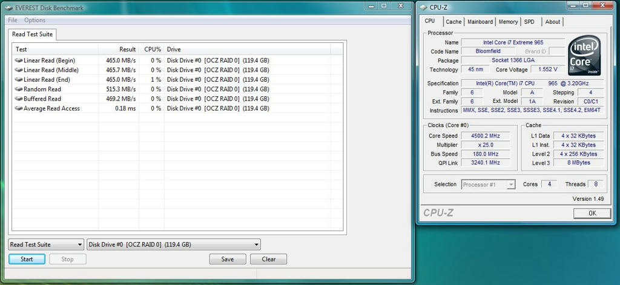Click the disk icon beside Linear Read (Middle)
The width and height of the screenshot is (620, 285).
point(19,70)
